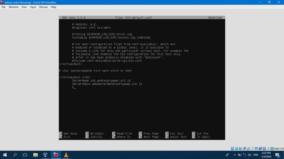Open the File menu
Screen dimensions: 284x159
tap(4, 7)
